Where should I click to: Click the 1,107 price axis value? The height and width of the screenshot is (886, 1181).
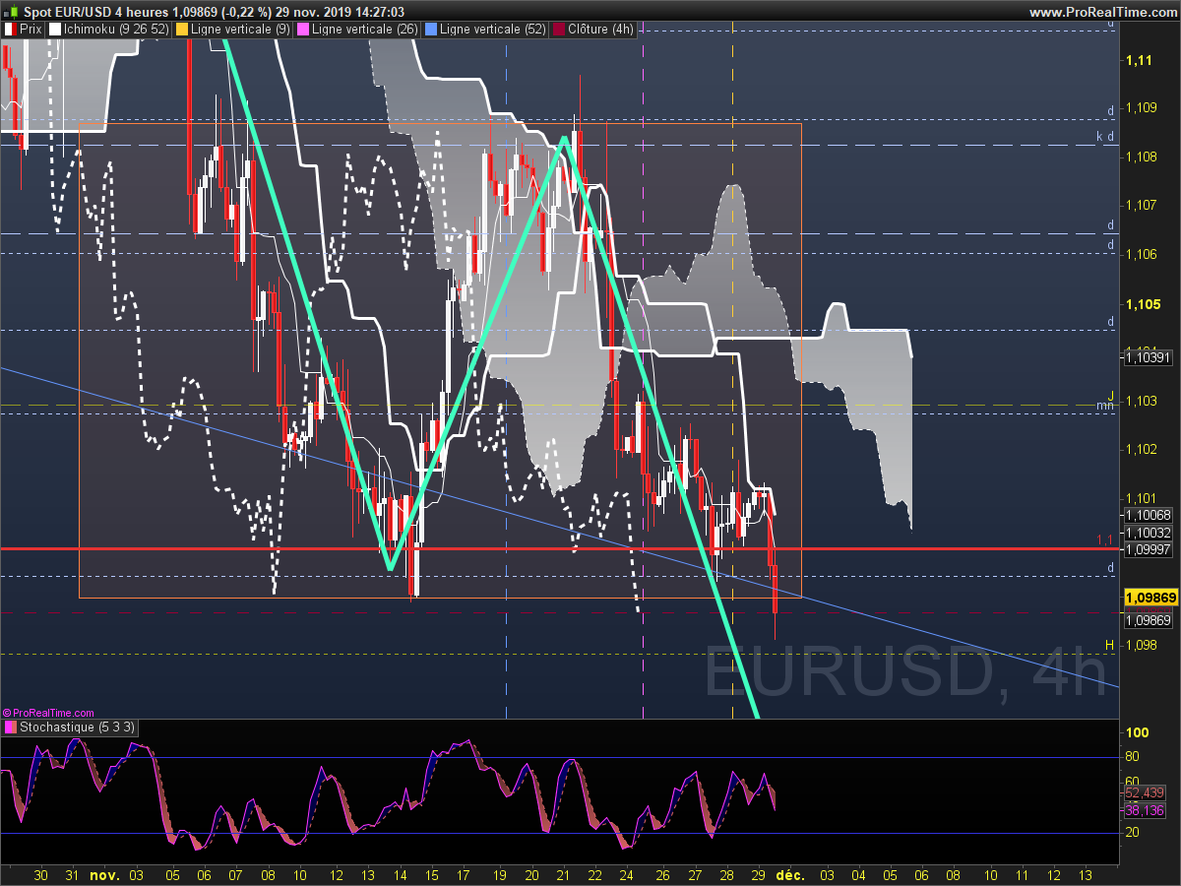(1142, 205)
